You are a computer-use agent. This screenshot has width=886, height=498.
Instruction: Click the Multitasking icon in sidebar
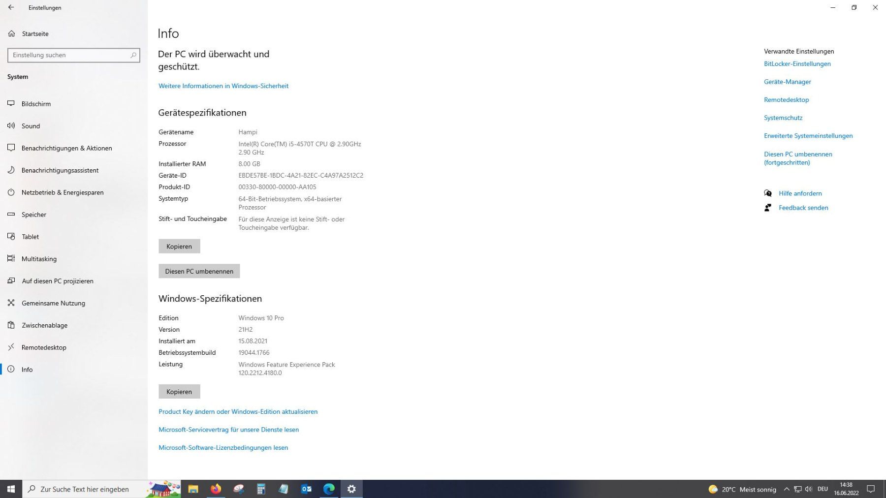click(11, 259)
